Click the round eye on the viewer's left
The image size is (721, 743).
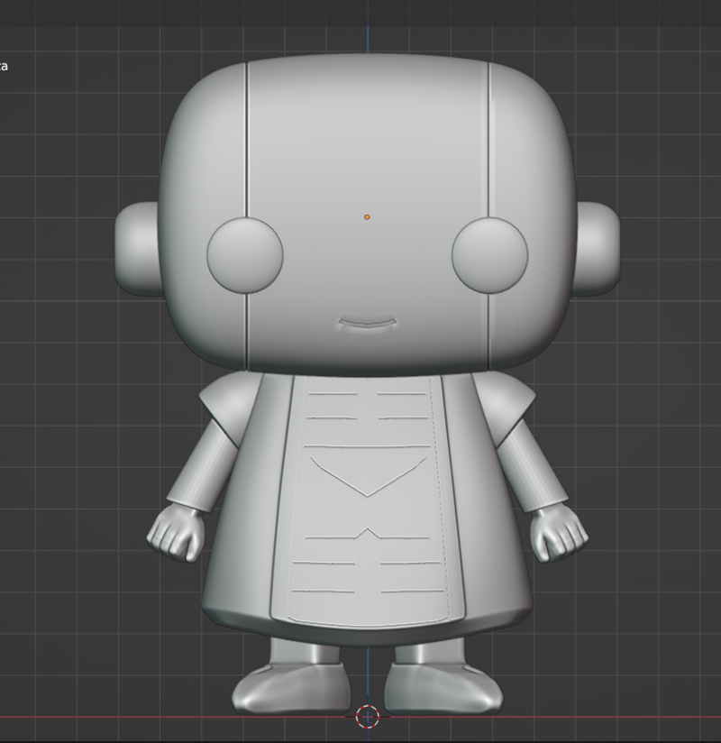(245, 255)
